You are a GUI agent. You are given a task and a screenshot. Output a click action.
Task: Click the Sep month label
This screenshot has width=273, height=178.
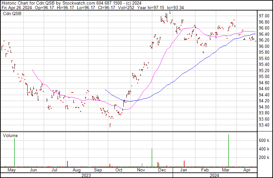98,170
